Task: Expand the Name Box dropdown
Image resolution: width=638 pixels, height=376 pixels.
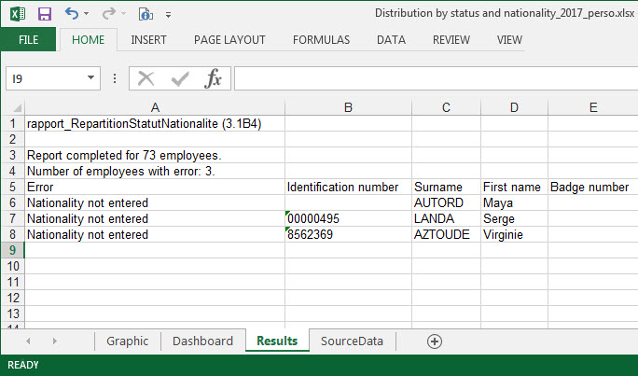Action: click(91, 79)
